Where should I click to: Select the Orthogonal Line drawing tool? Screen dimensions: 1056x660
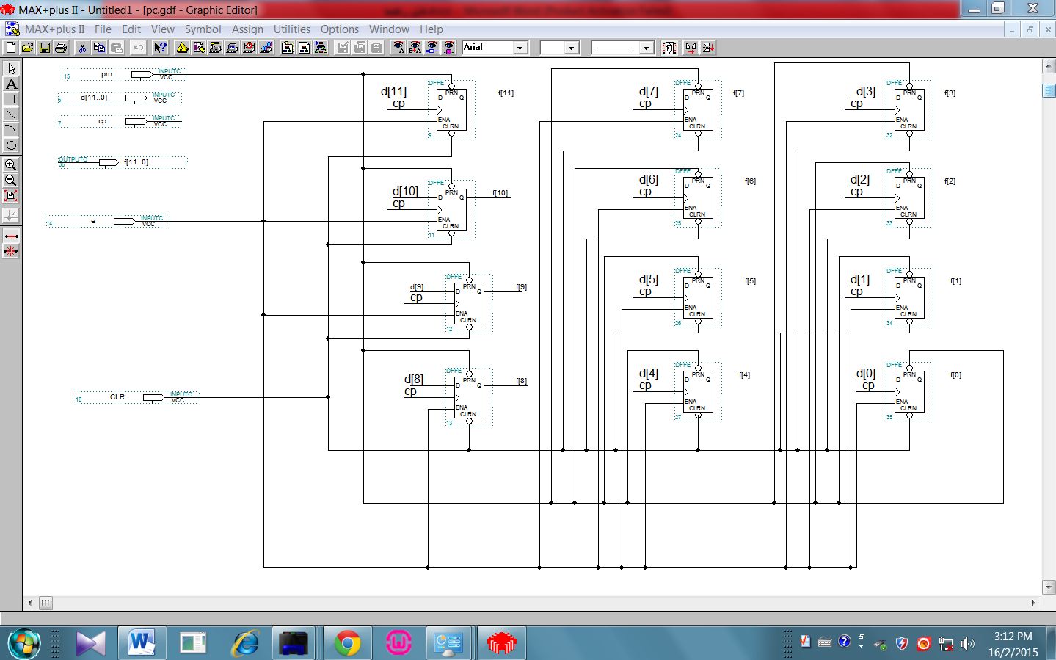[11, 99]
